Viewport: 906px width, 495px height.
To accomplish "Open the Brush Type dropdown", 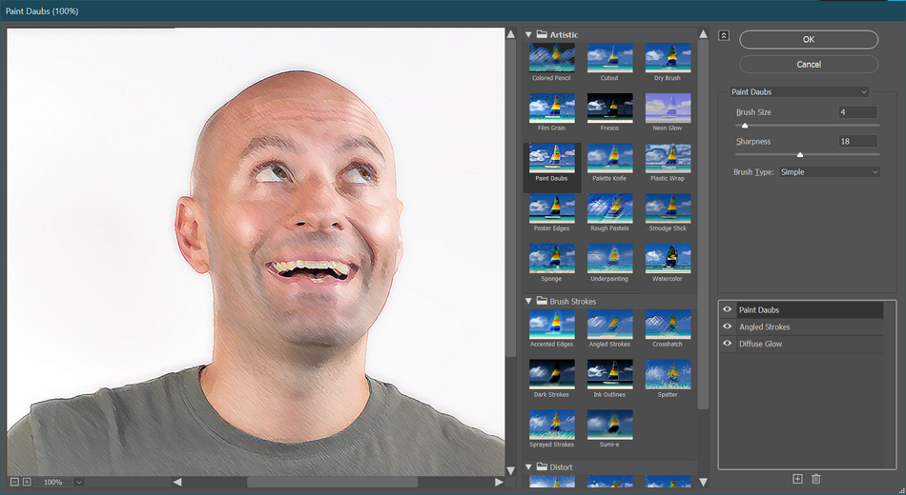I will 830,172.
